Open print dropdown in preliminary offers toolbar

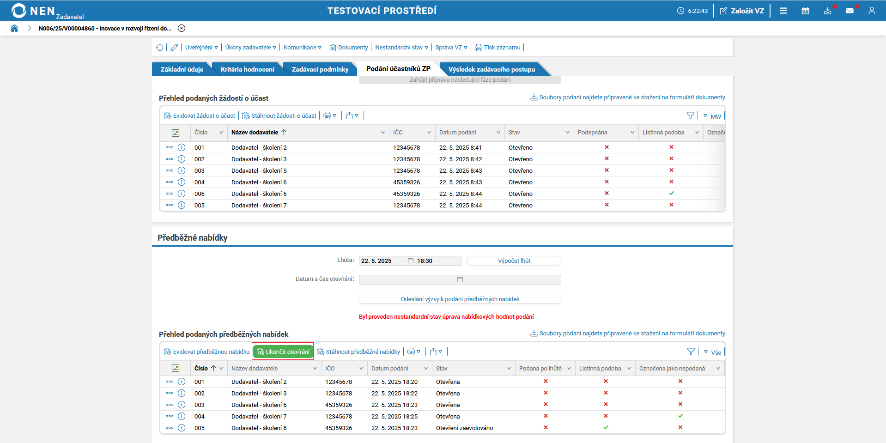pyautogui.click(x=414, y=352)
